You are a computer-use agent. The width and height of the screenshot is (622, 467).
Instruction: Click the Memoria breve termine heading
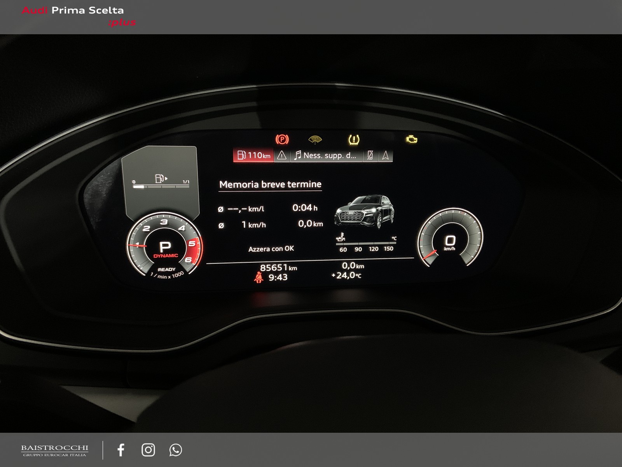(x=271, y=184)
